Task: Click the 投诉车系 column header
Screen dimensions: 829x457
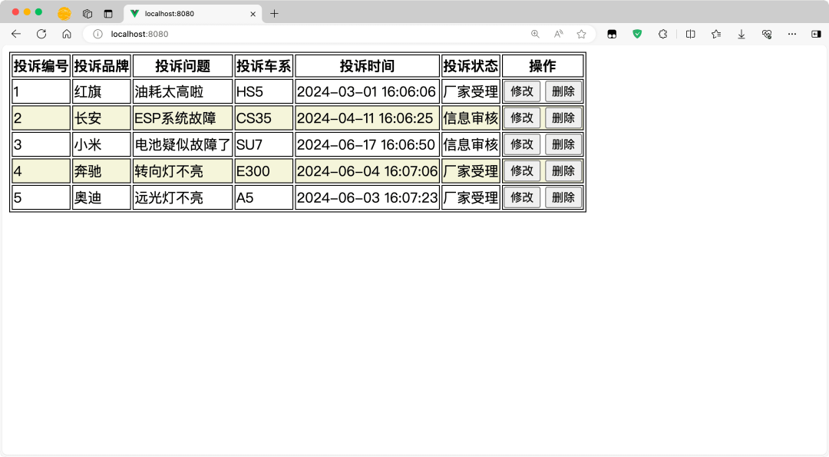Action: pos(264,66)
